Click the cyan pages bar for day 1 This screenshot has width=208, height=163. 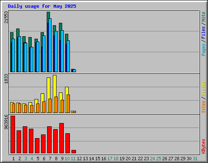(13, 55)
